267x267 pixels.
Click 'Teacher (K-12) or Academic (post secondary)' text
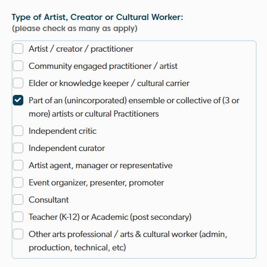point(110,217)
